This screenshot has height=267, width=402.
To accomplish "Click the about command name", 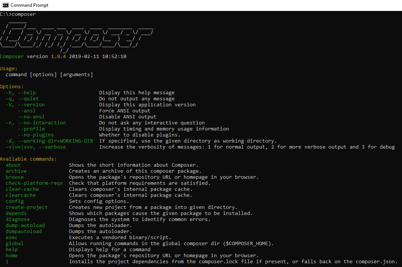I will [x=13, y=165].
